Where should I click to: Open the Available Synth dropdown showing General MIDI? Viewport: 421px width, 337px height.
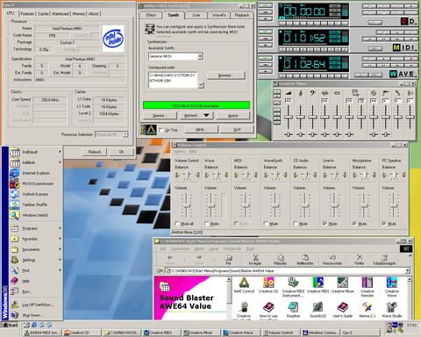(200, 56)
